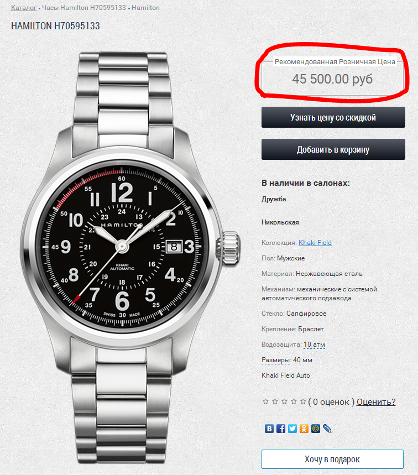Click the LiveJournal pencil icon
Screen dimensions: 418x475
tap(327, 429)
